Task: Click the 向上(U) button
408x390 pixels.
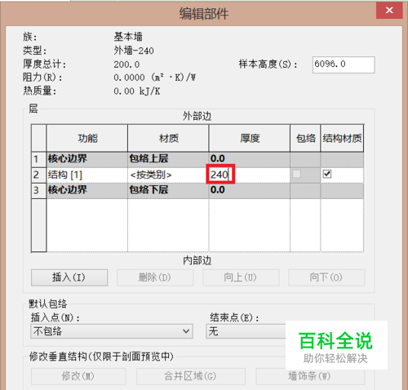Action: tap(241, 277)
